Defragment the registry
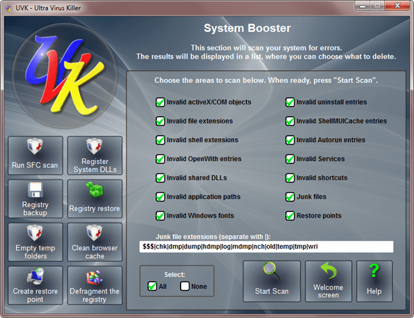 95,286
